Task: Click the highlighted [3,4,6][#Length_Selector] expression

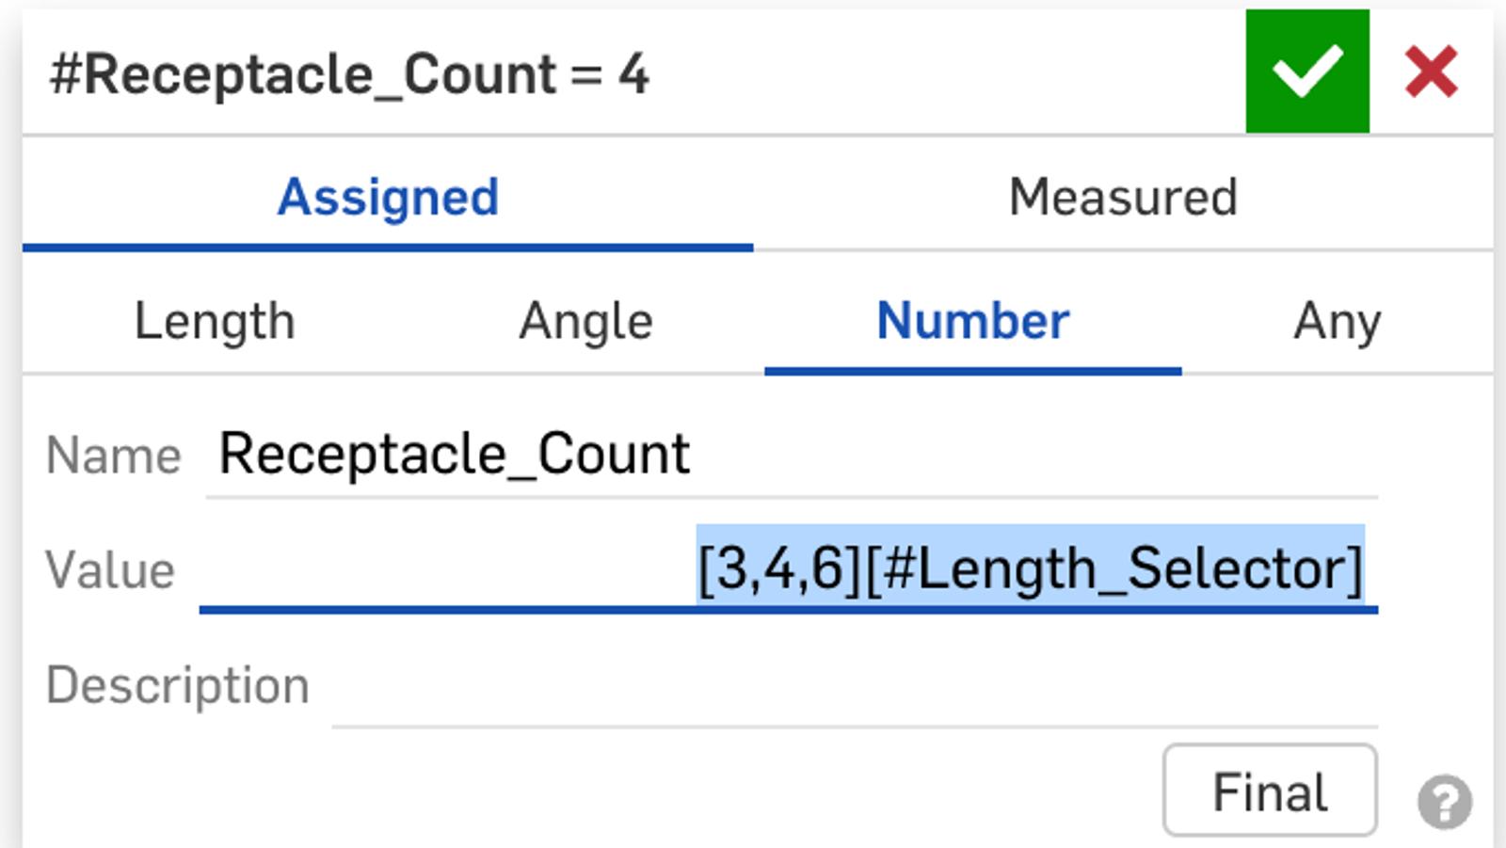Action: coord(1030,568)
